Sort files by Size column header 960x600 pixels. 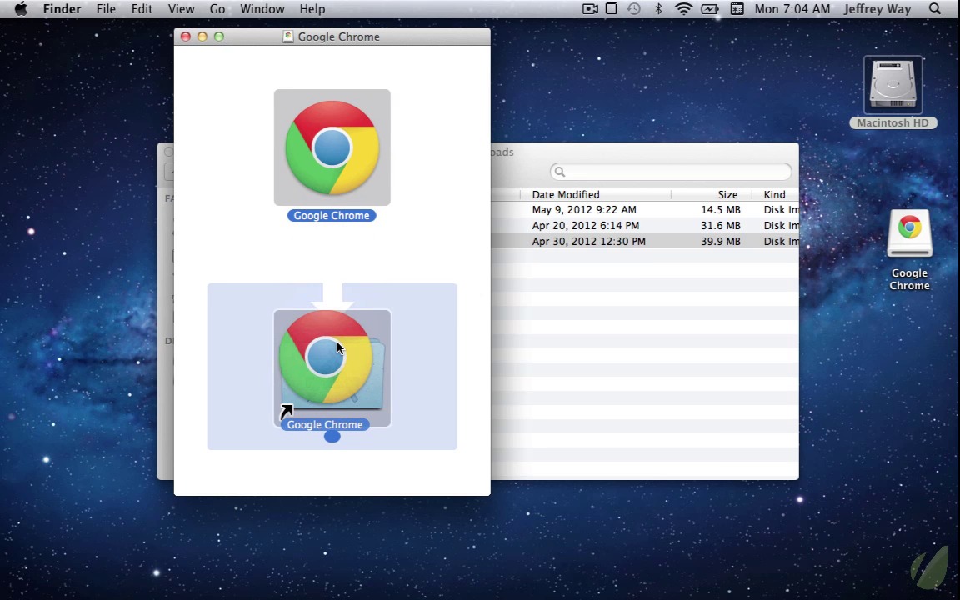coord(727,194)
